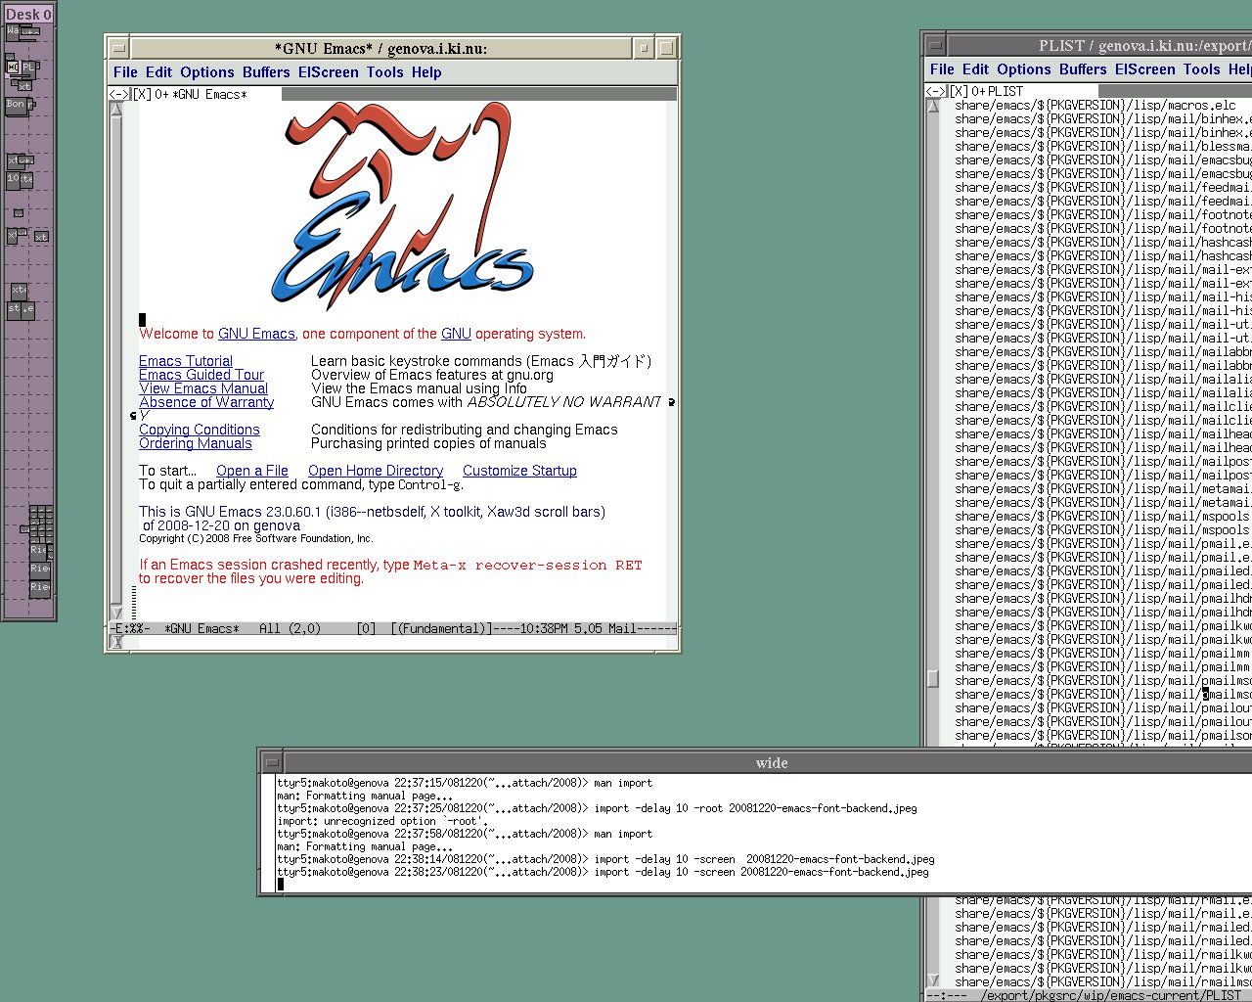This screenshot has height=1002, width=1252.
Task: Click the 'macros.elc' row in PLIST buffer
Action: coord(1095,105)
